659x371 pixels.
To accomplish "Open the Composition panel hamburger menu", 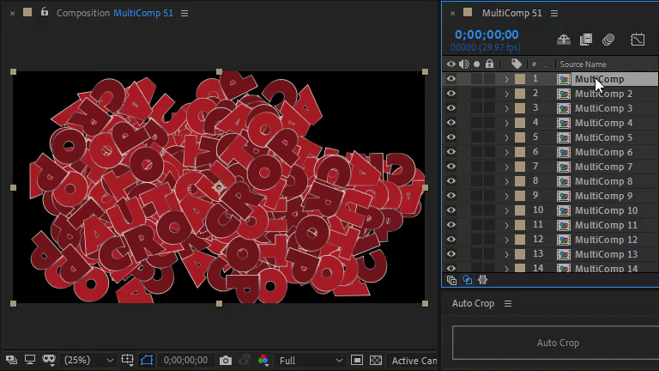I will (184, 14).
